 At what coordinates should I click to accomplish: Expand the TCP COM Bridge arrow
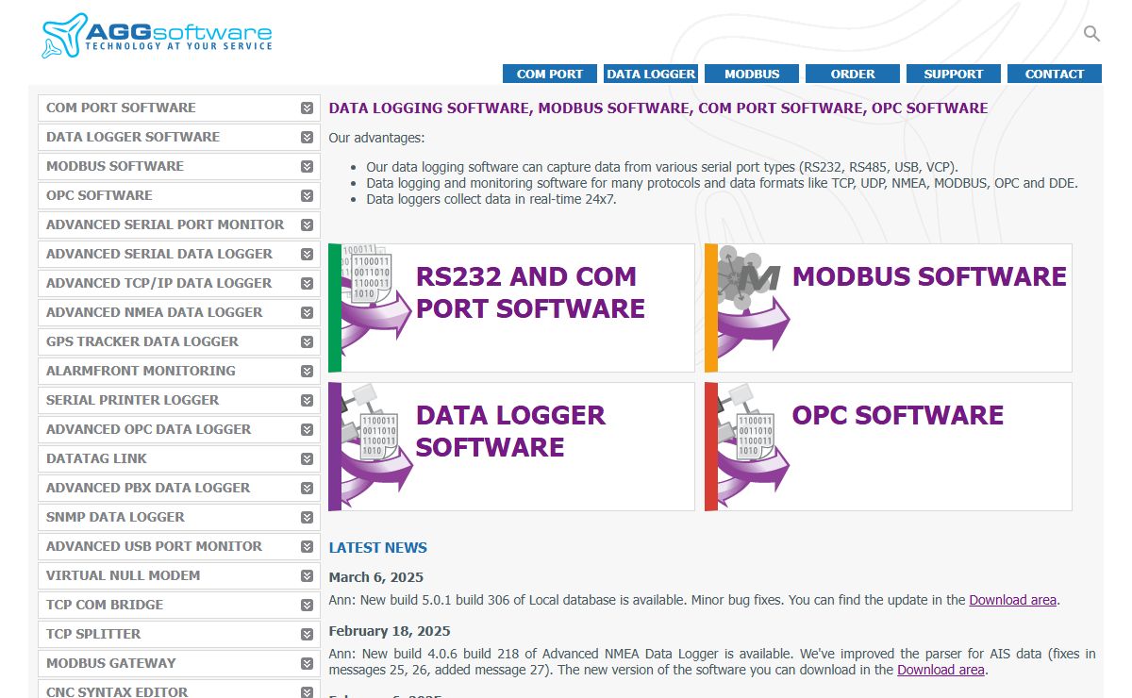[x=307, y=606]
